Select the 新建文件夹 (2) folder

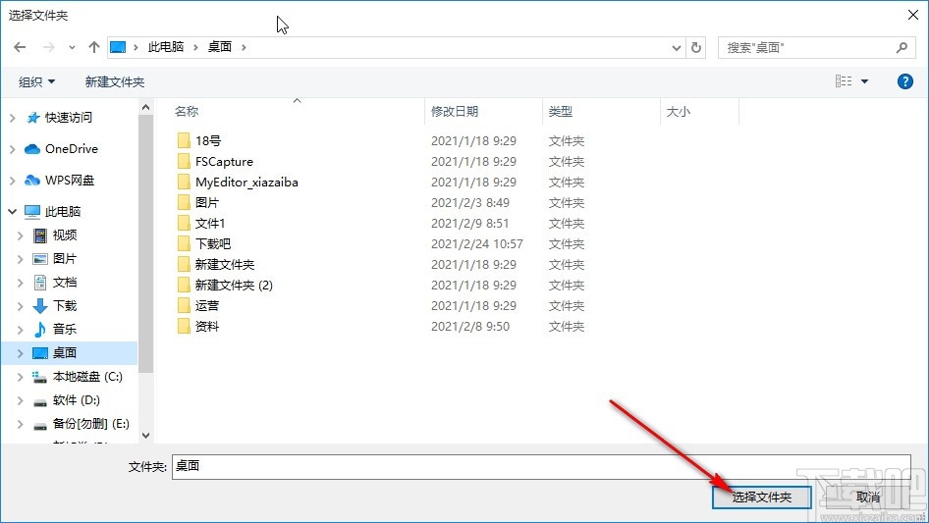point(234,286)
